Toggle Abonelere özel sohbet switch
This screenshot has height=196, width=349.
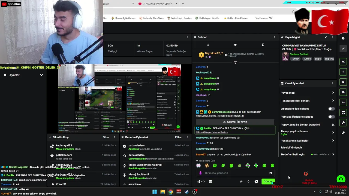(x=331, y=109)
